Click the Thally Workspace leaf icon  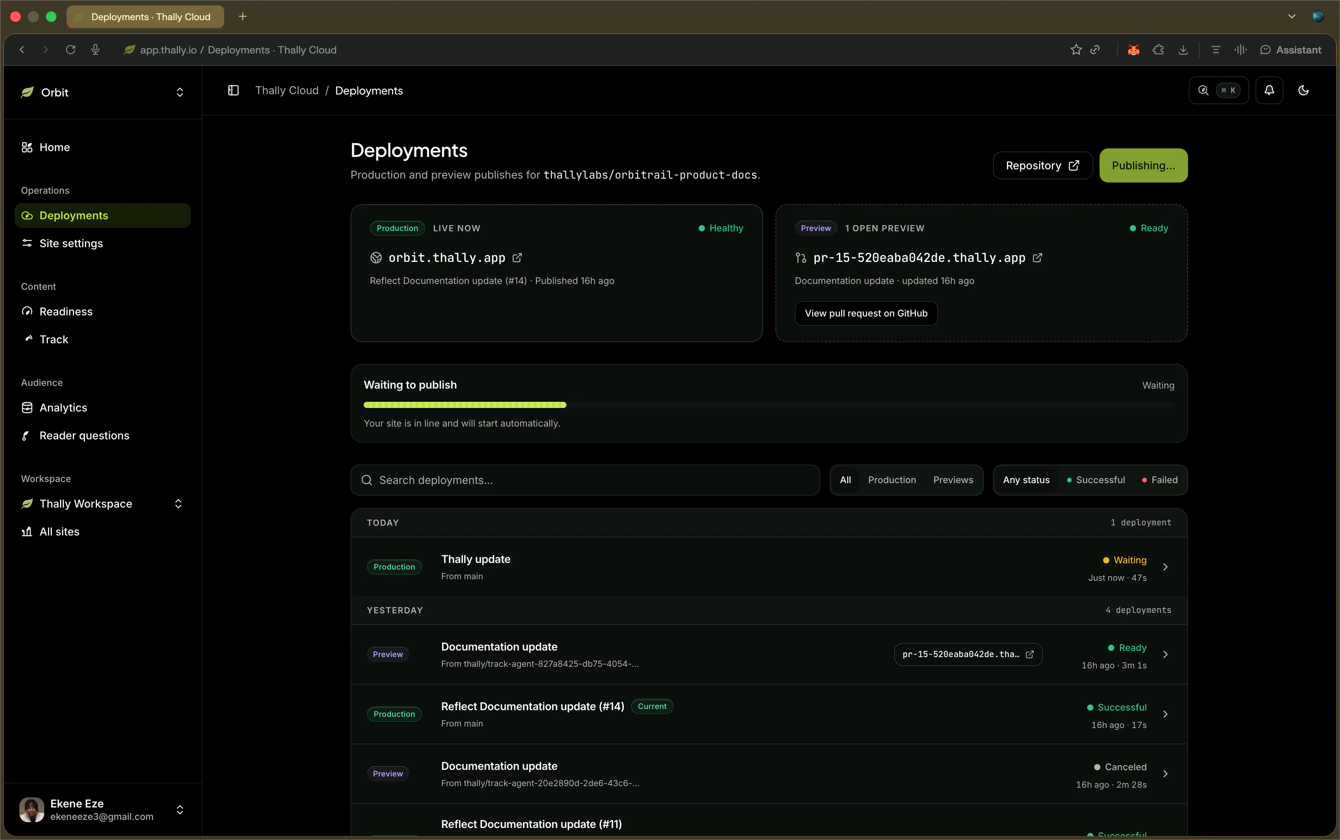tap(27, 504)
